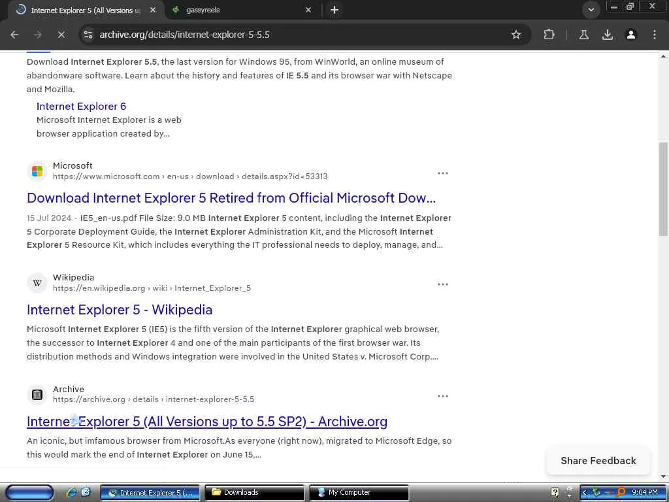Close the gassyreels tab
669x502 pixels.
point(308,10)
